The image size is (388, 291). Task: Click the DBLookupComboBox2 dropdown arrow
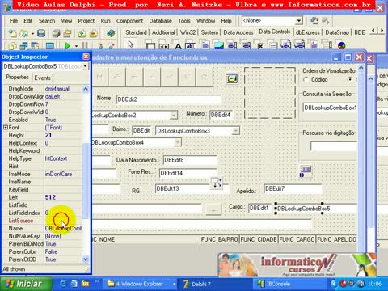pyautogui.click(x=174, y=116)
